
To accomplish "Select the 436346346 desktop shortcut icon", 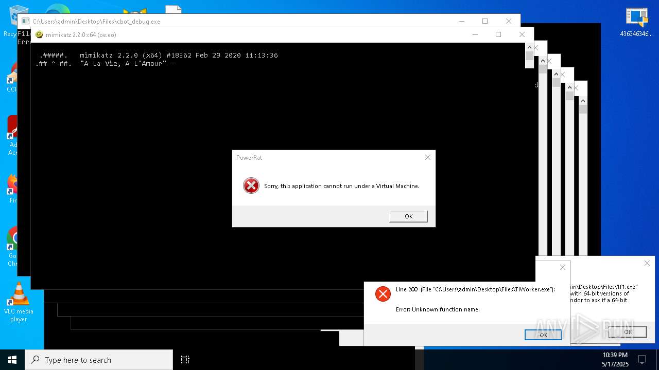I will pyautogui.click(x=636, y=23).
